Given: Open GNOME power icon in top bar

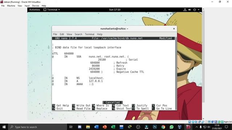Looking at the screenshot, I should coord(195,10).
